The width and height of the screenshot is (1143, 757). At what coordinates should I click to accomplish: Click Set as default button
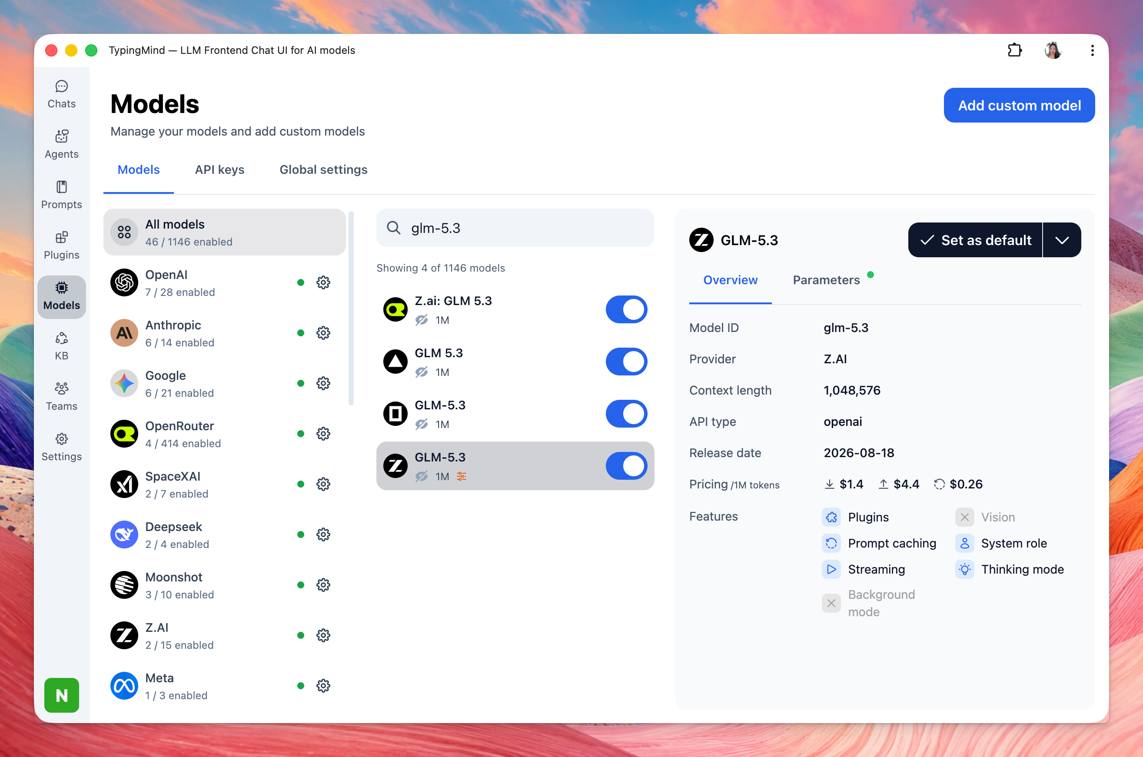[x=975, y=240]
